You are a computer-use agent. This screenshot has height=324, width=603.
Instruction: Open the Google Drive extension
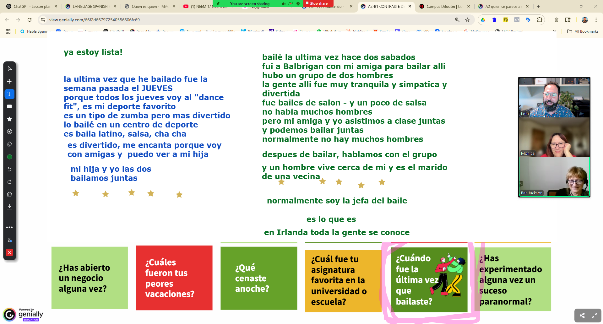483,20
